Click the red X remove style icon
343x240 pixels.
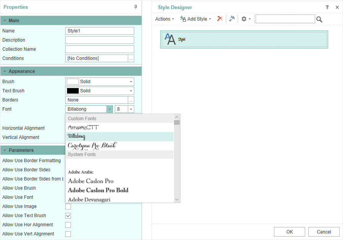pos(220,19)
